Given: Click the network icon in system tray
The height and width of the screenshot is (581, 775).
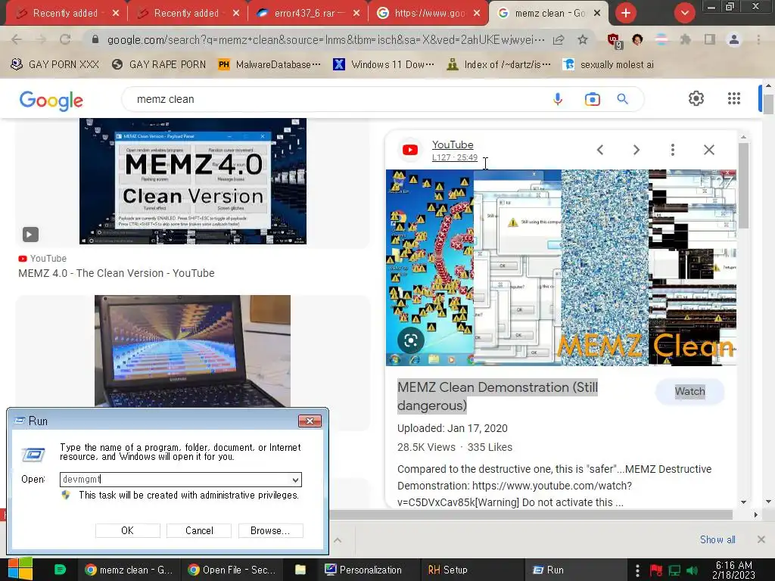Looking at the screenshot, I should pos(674,570).
